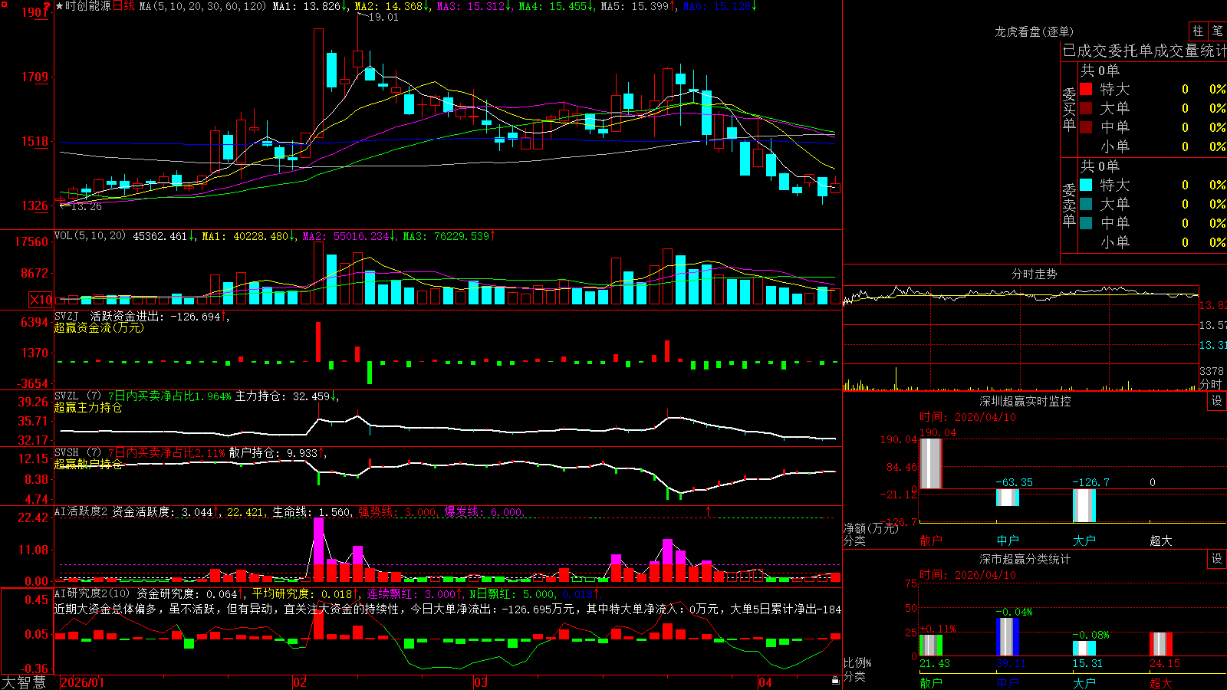Click the X10 volume scale box

tap(41, 300)
